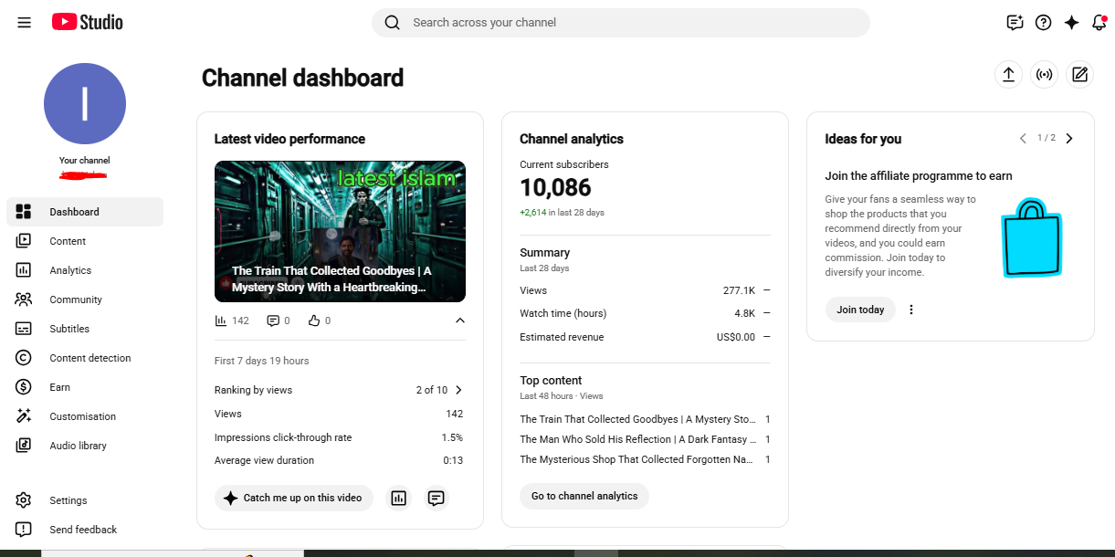Open the Customisation menu label
Screen dimensions: 1115x557
(x=82, y=416)
